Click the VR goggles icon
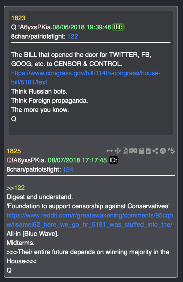 (133, 151)
